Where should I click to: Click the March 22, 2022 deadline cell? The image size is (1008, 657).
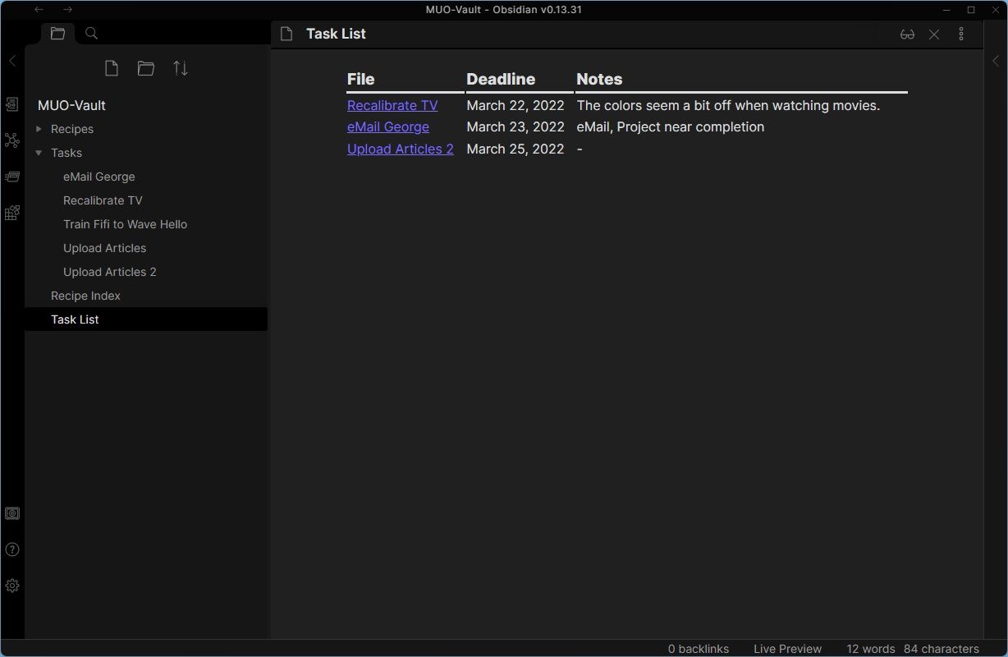pos(515,105)
